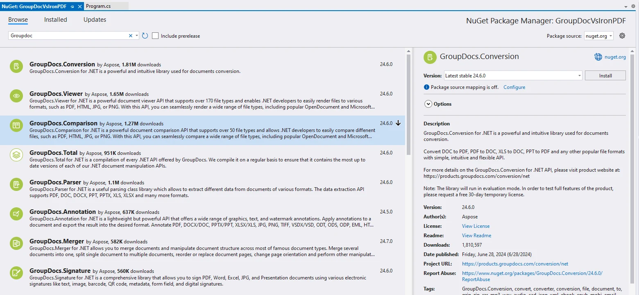
Task: Click View License link
Action: [x=476, y=226]
